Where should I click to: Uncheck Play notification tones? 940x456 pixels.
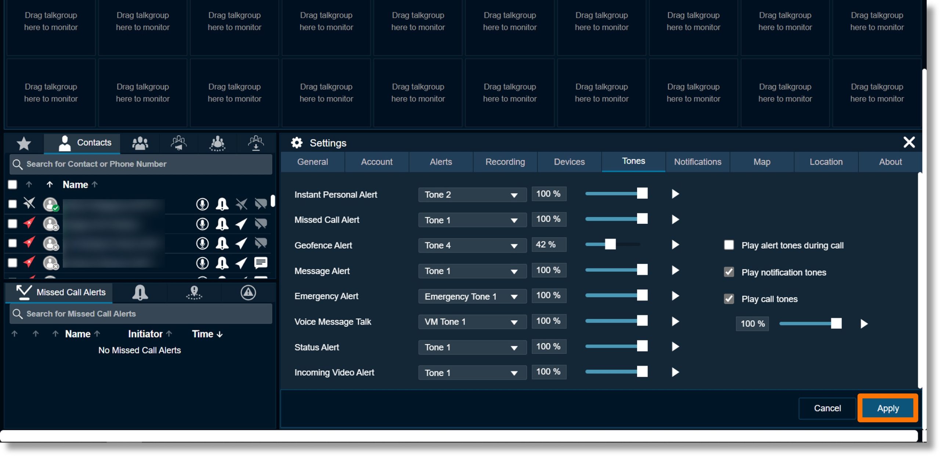pyautogui.click(x=728, y=272)
